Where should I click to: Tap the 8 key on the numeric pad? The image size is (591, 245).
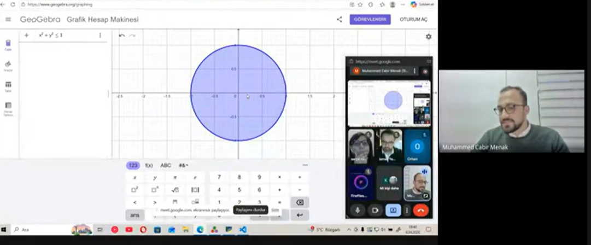(x=239, y=178)
